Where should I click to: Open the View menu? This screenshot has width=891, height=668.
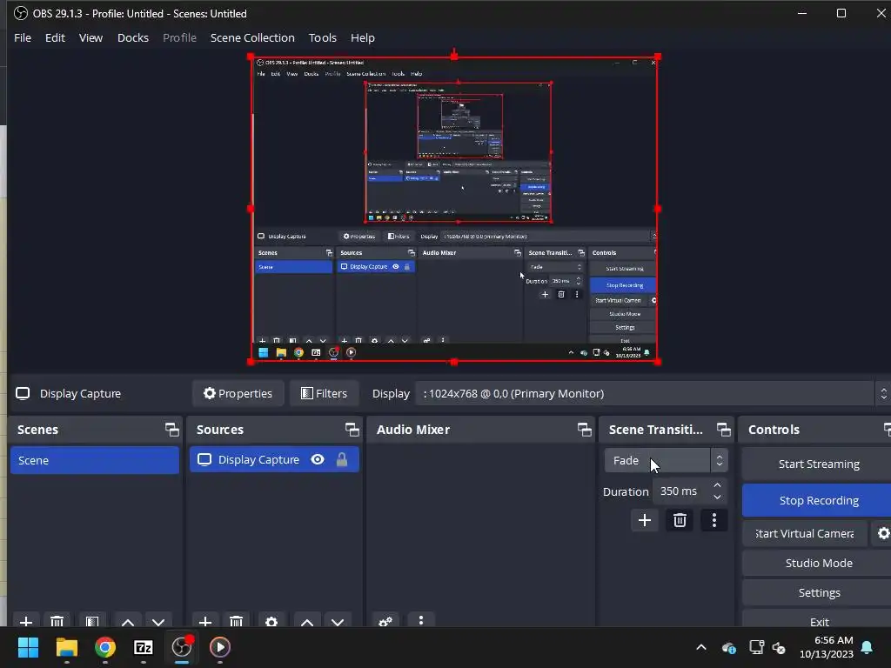pyautogui.click(x=90, y=37)
